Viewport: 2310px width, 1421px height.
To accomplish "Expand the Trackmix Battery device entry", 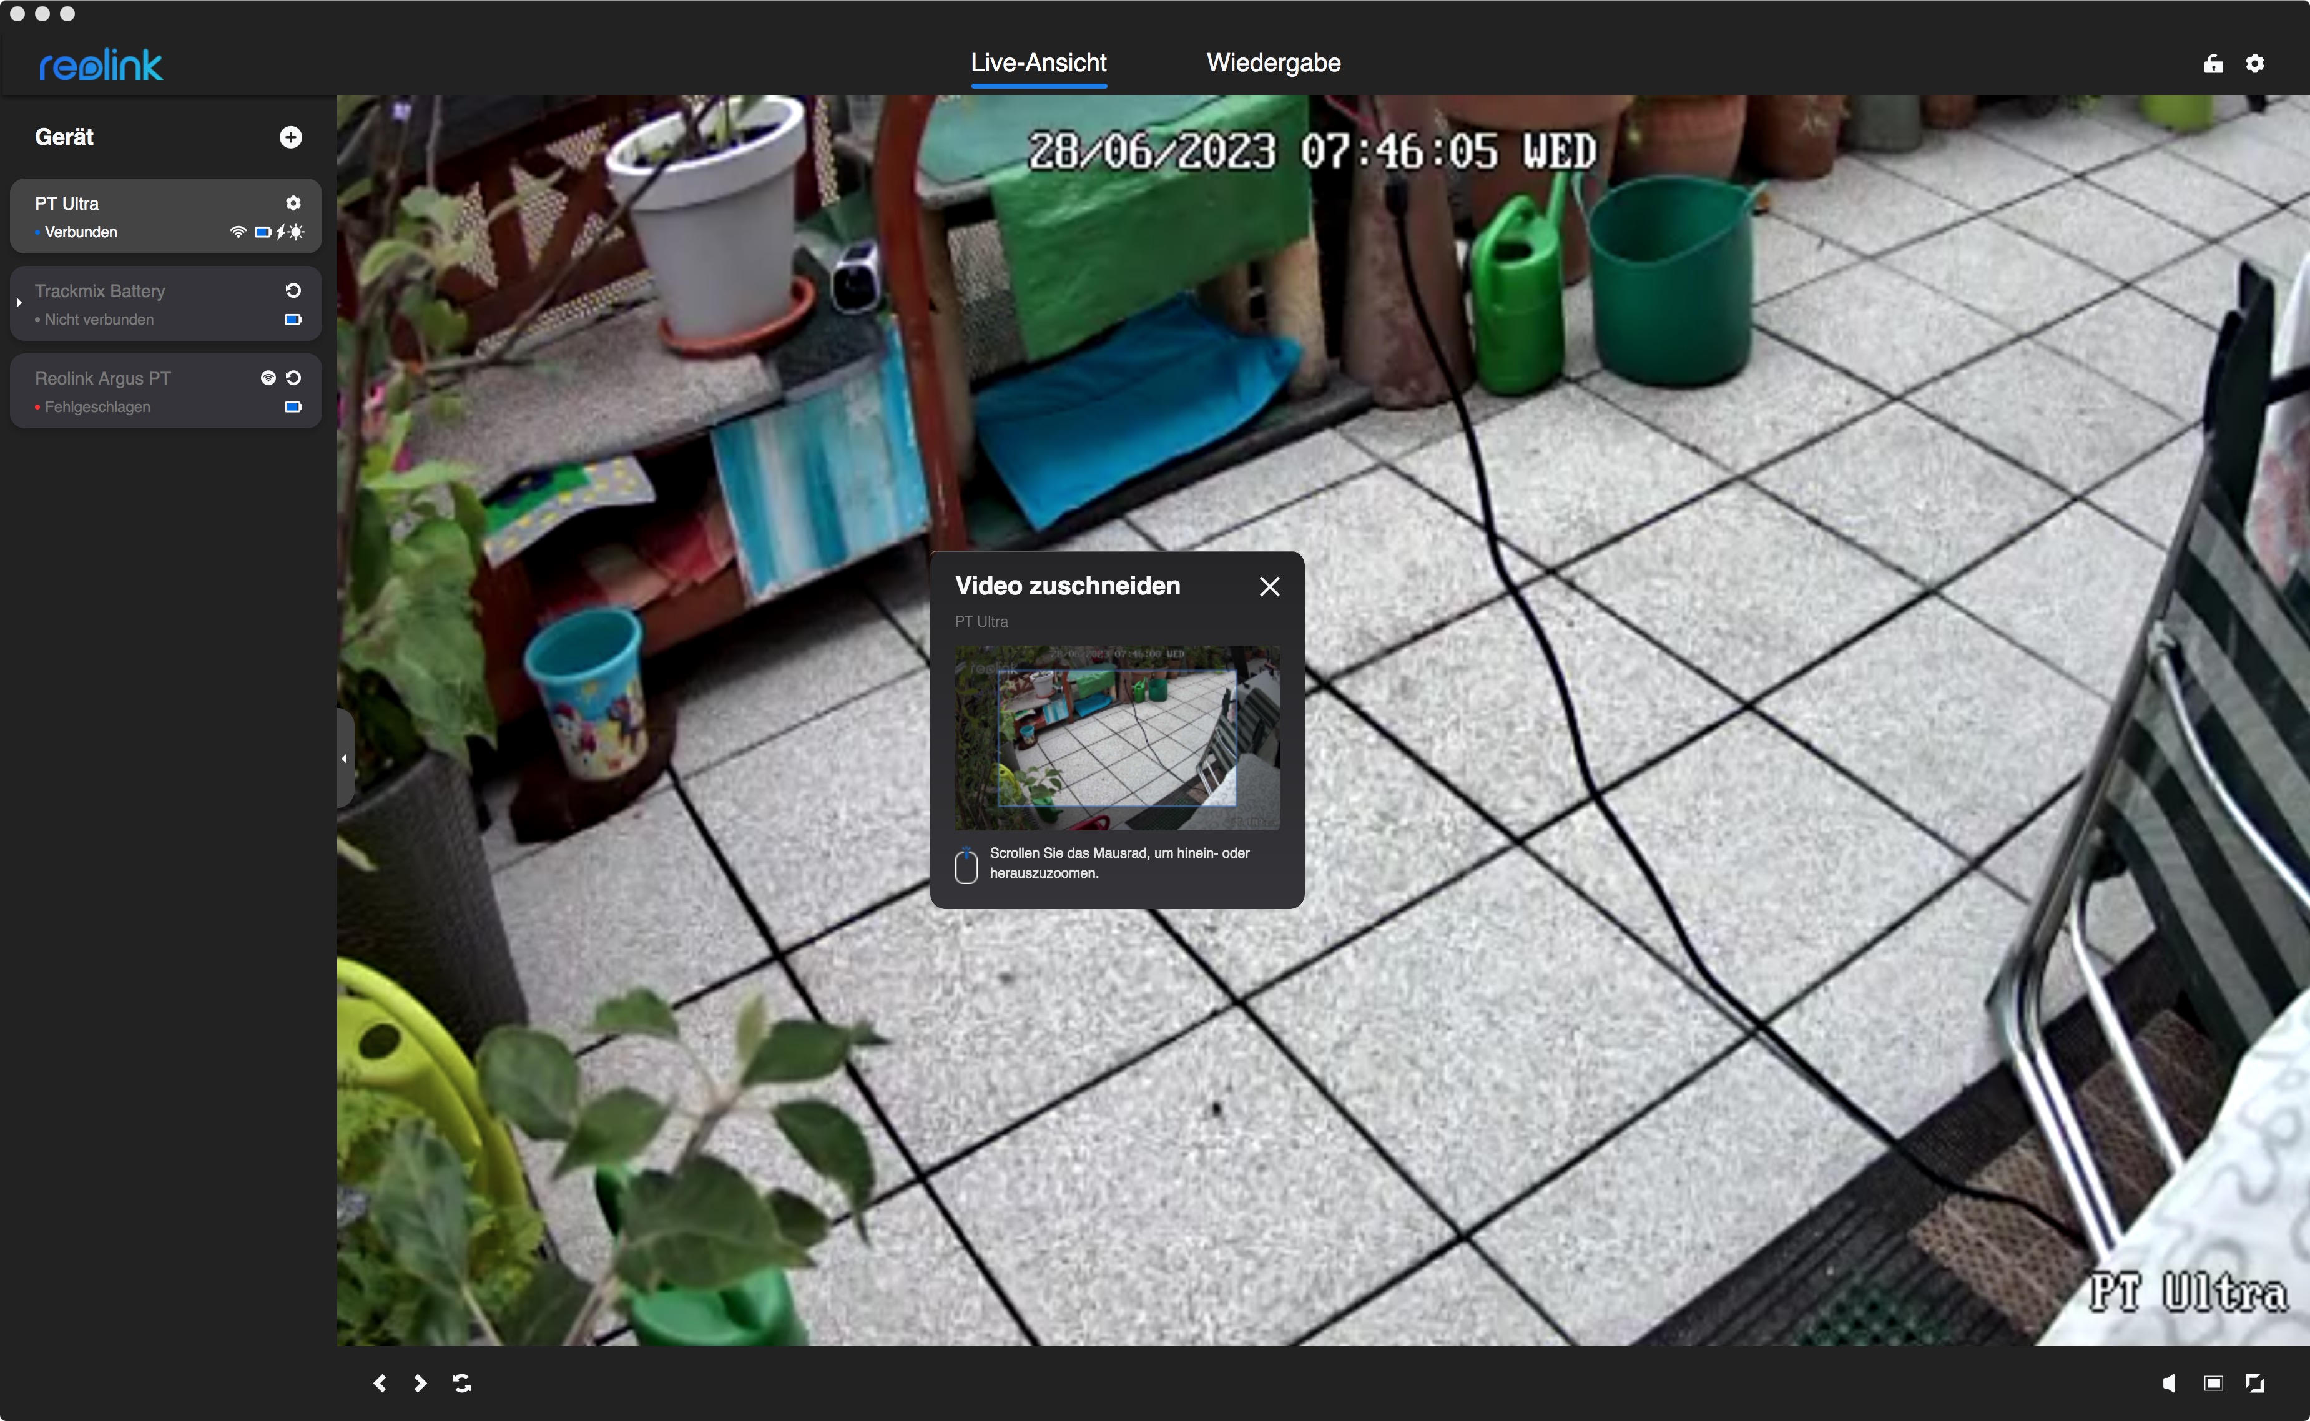I will (19, 303).
